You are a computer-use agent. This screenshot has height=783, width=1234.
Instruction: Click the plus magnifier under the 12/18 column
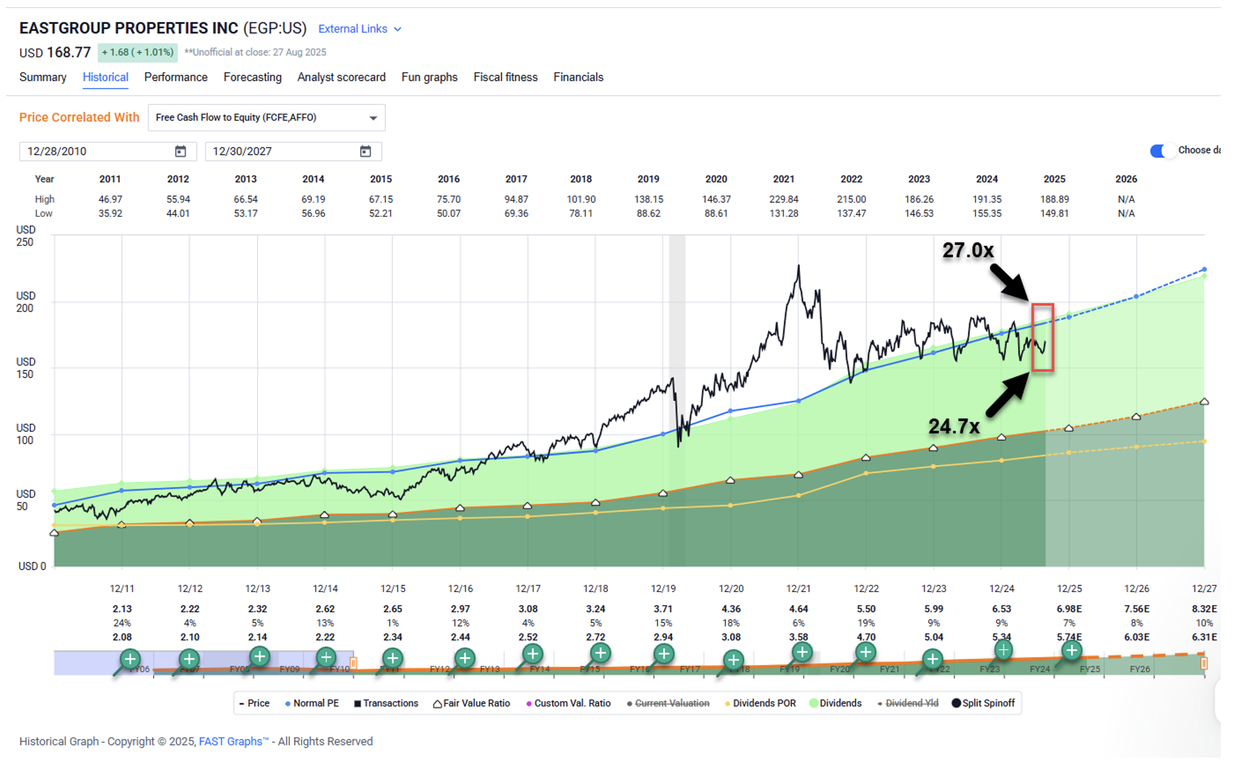pos(601,654)
